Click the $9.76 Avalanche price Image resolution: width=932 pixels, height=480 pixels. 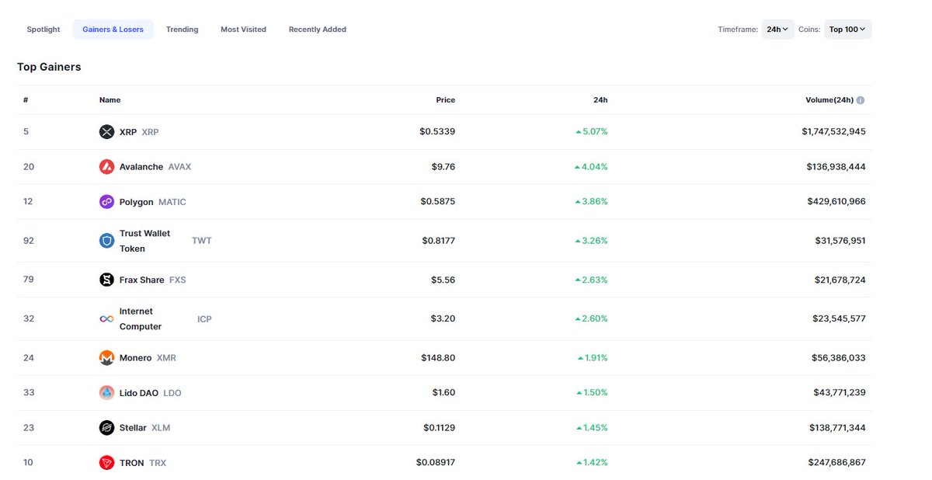coord(443,167)
